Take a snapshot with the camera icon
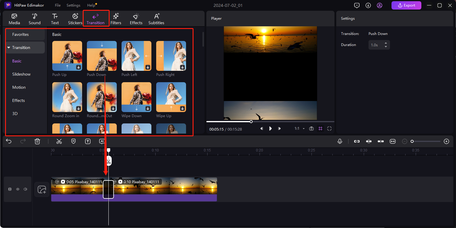This screenshot has height=228, width=456. click(x=311, y=128)
